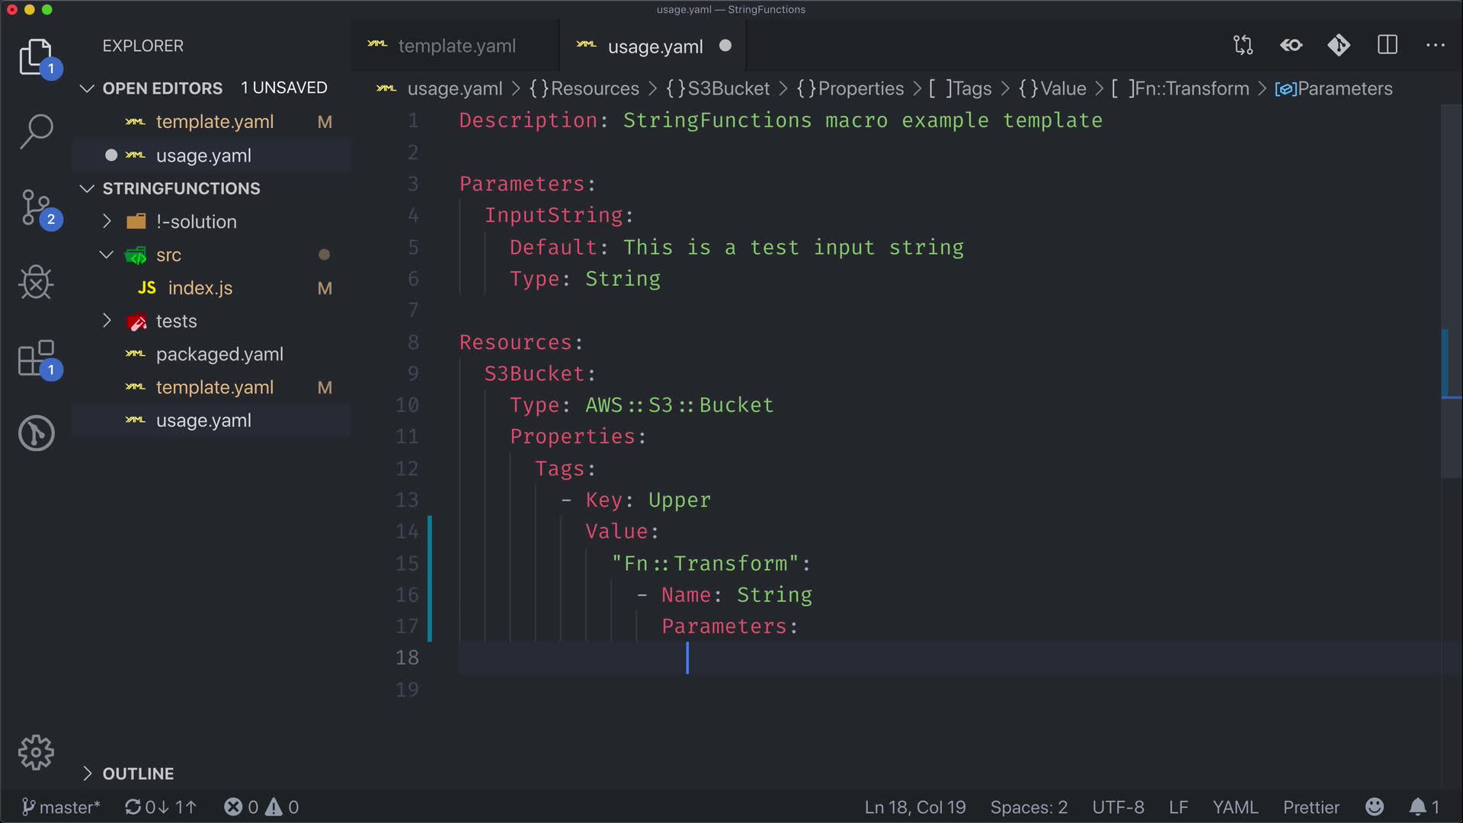The width and height of the screenshot is (1463, 823).
Task: Click the S3Bucket breadcrumb item
Action: pyautogui.click(x=728, y=88)
